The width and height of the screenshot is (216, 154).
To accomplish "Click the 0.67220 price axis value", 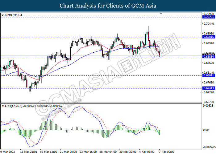I will 209,92.
